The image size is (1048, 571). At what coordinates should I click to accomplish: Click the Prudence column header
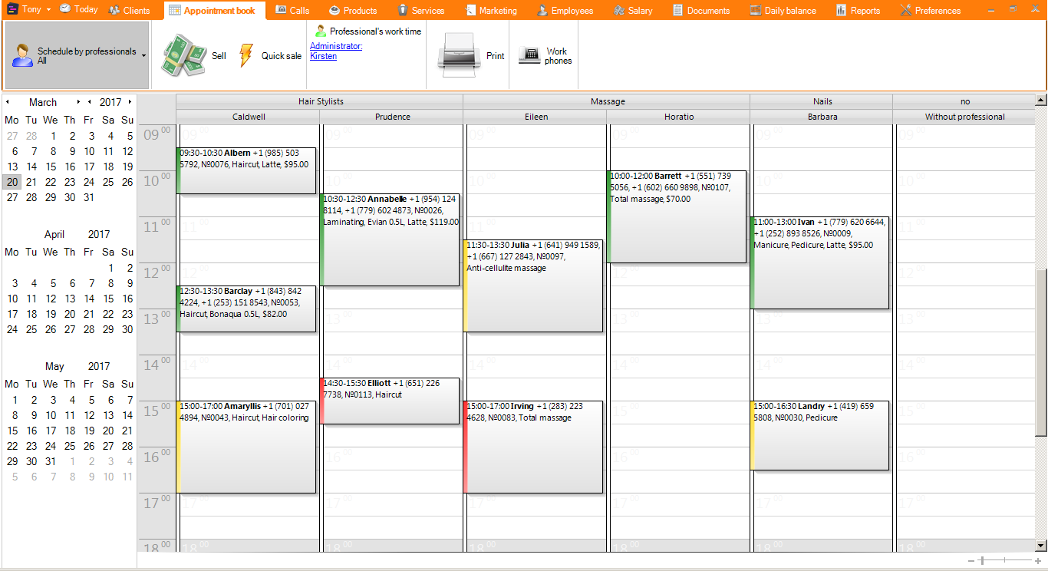391,117
